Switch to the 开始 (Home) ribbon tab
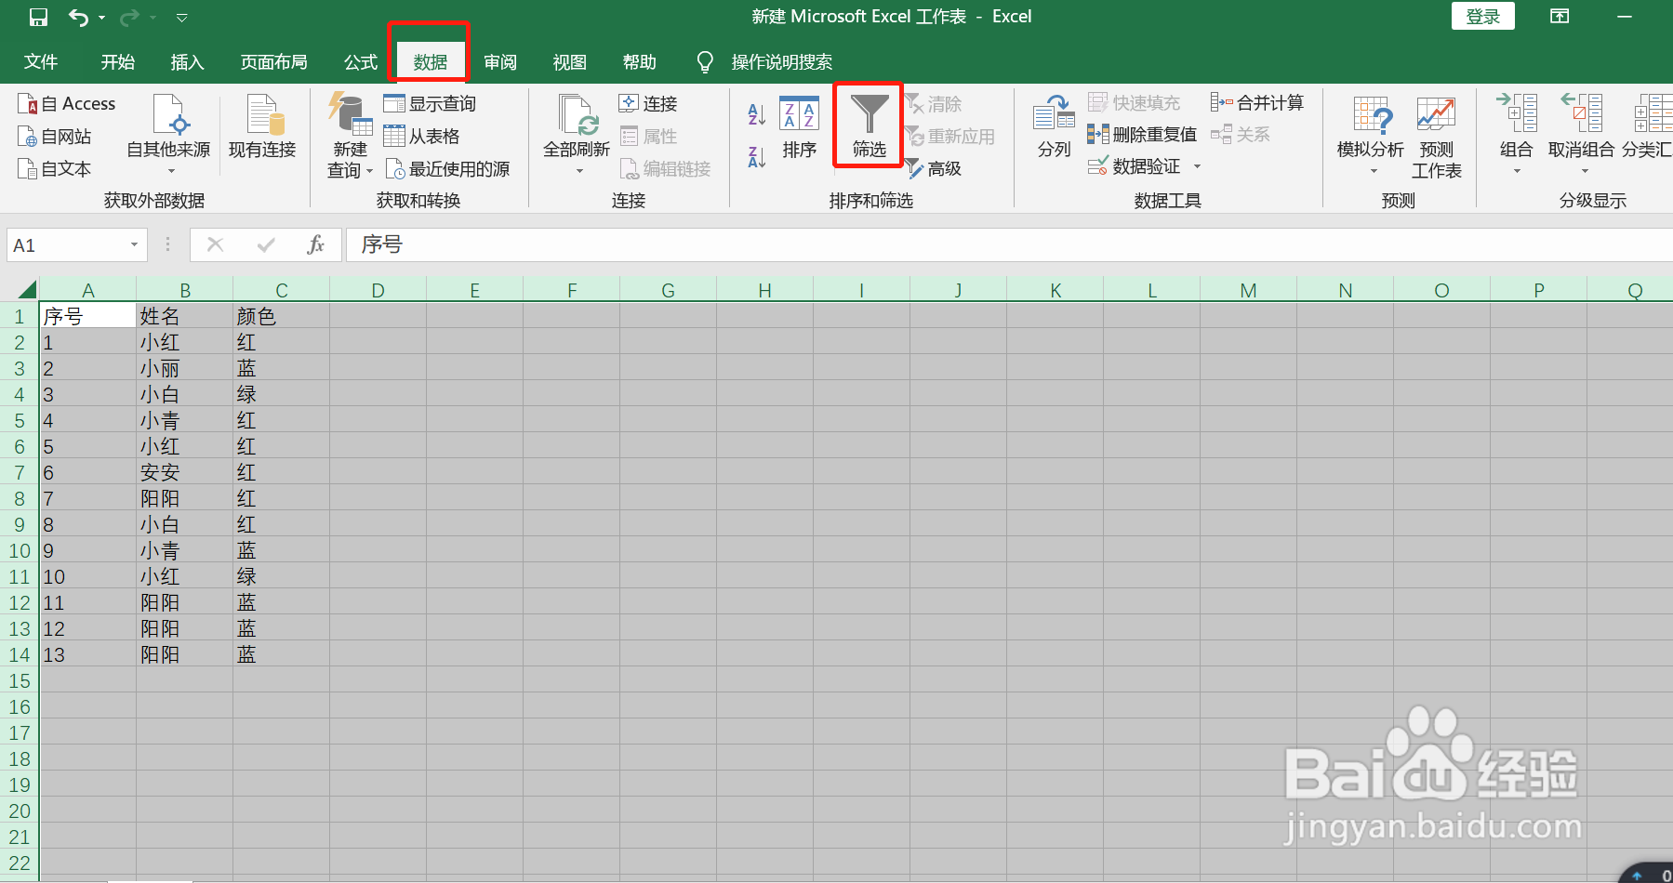This screenshot has width=1673, height=883. pos(116,61)
